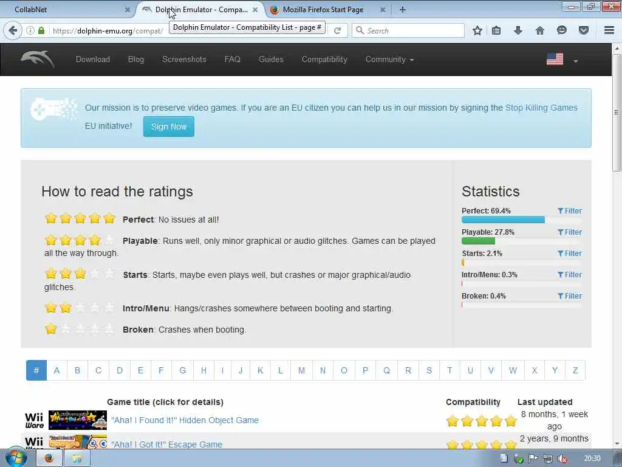Reload the page using the refresh icon

point(337,30)
